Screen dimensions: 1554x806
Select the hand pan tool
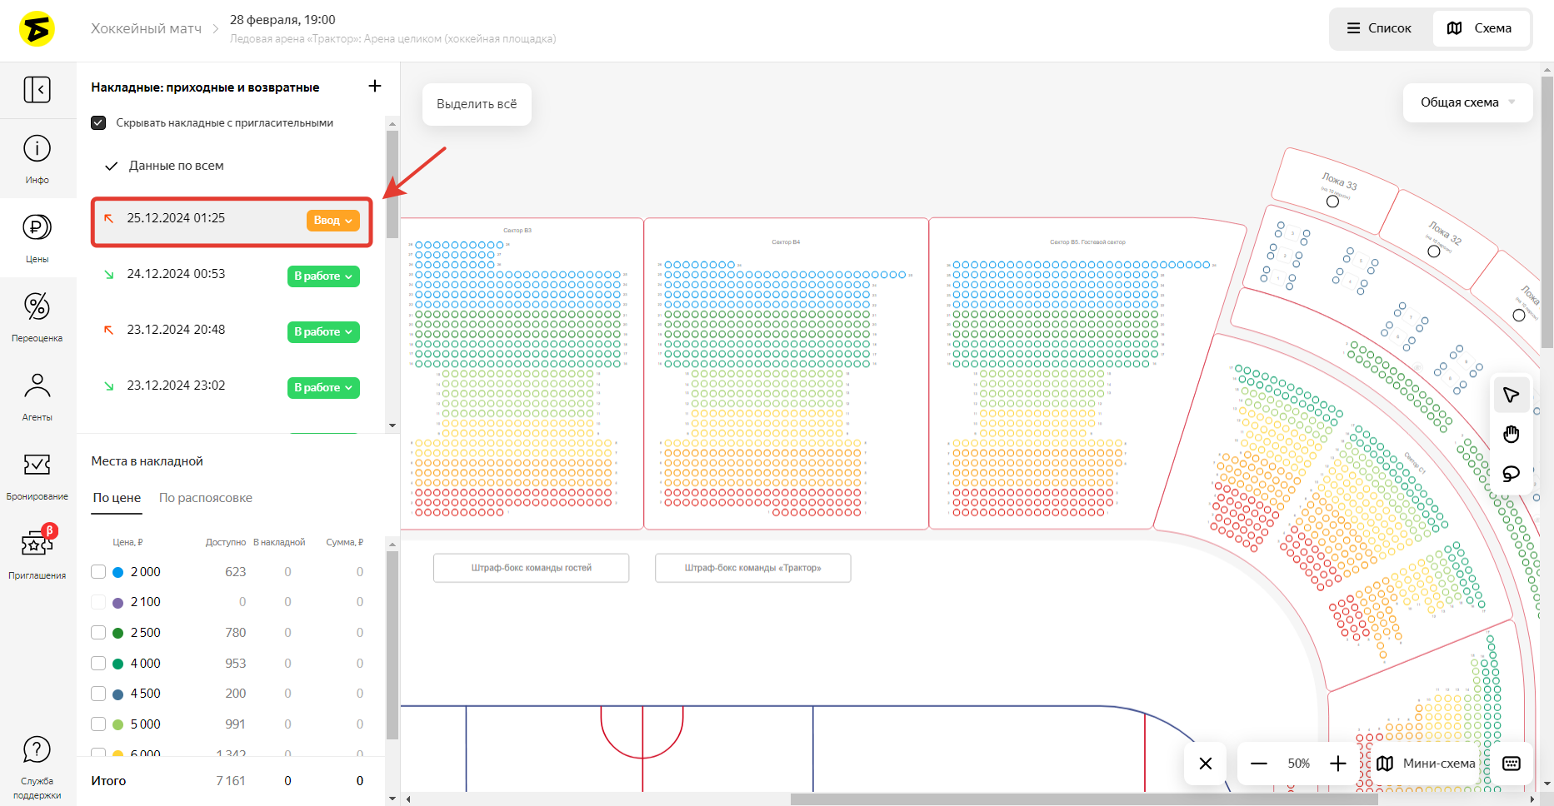pos(1511,434)
